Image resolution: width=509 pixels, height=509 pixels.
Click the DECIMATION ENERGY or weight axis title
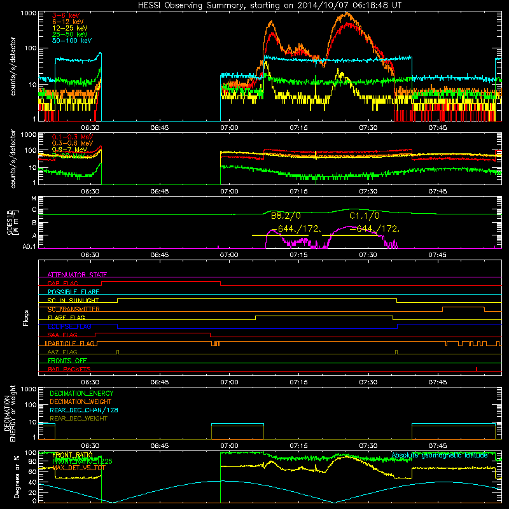[x=10, y=413]
